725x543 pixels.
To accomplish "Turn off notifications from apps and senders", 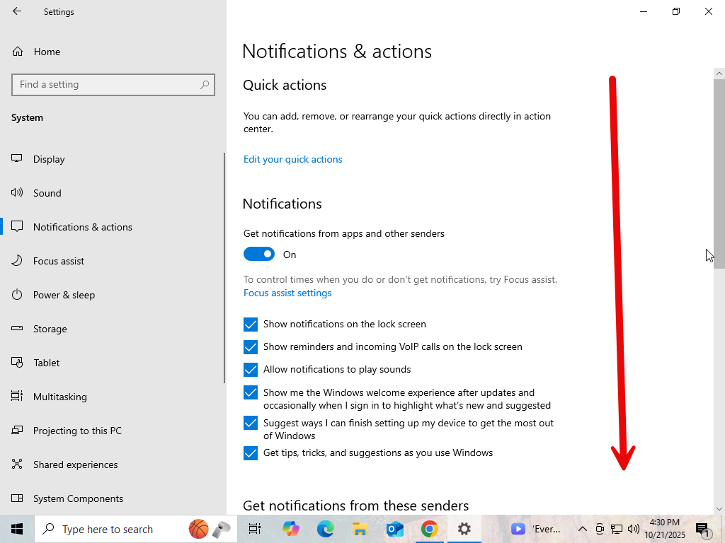I will 259,254.
